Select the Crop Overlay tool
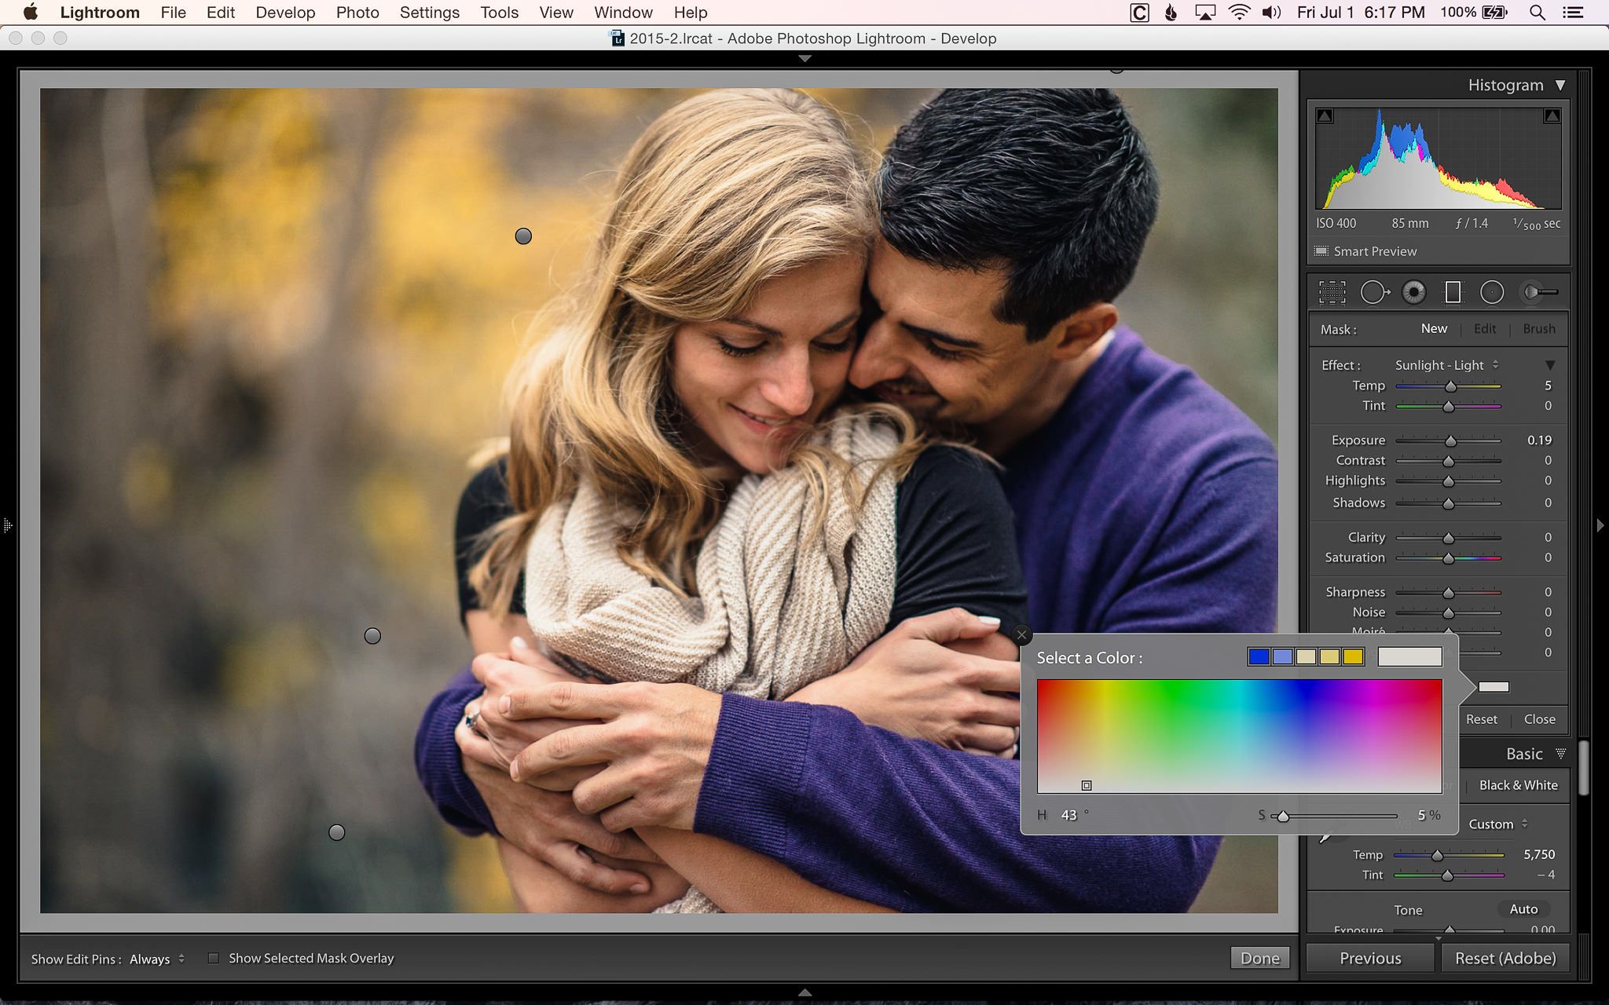 coord(1332,292)
